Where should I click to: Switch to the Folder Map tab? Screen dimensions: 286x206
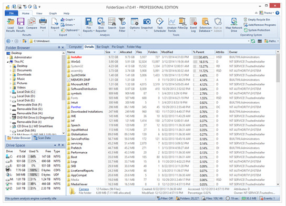click(134, 47)
